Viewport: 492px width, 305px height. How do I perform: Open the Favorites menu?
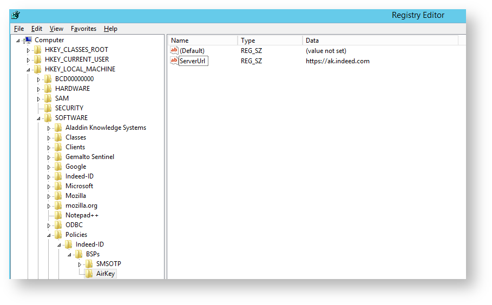83,29
